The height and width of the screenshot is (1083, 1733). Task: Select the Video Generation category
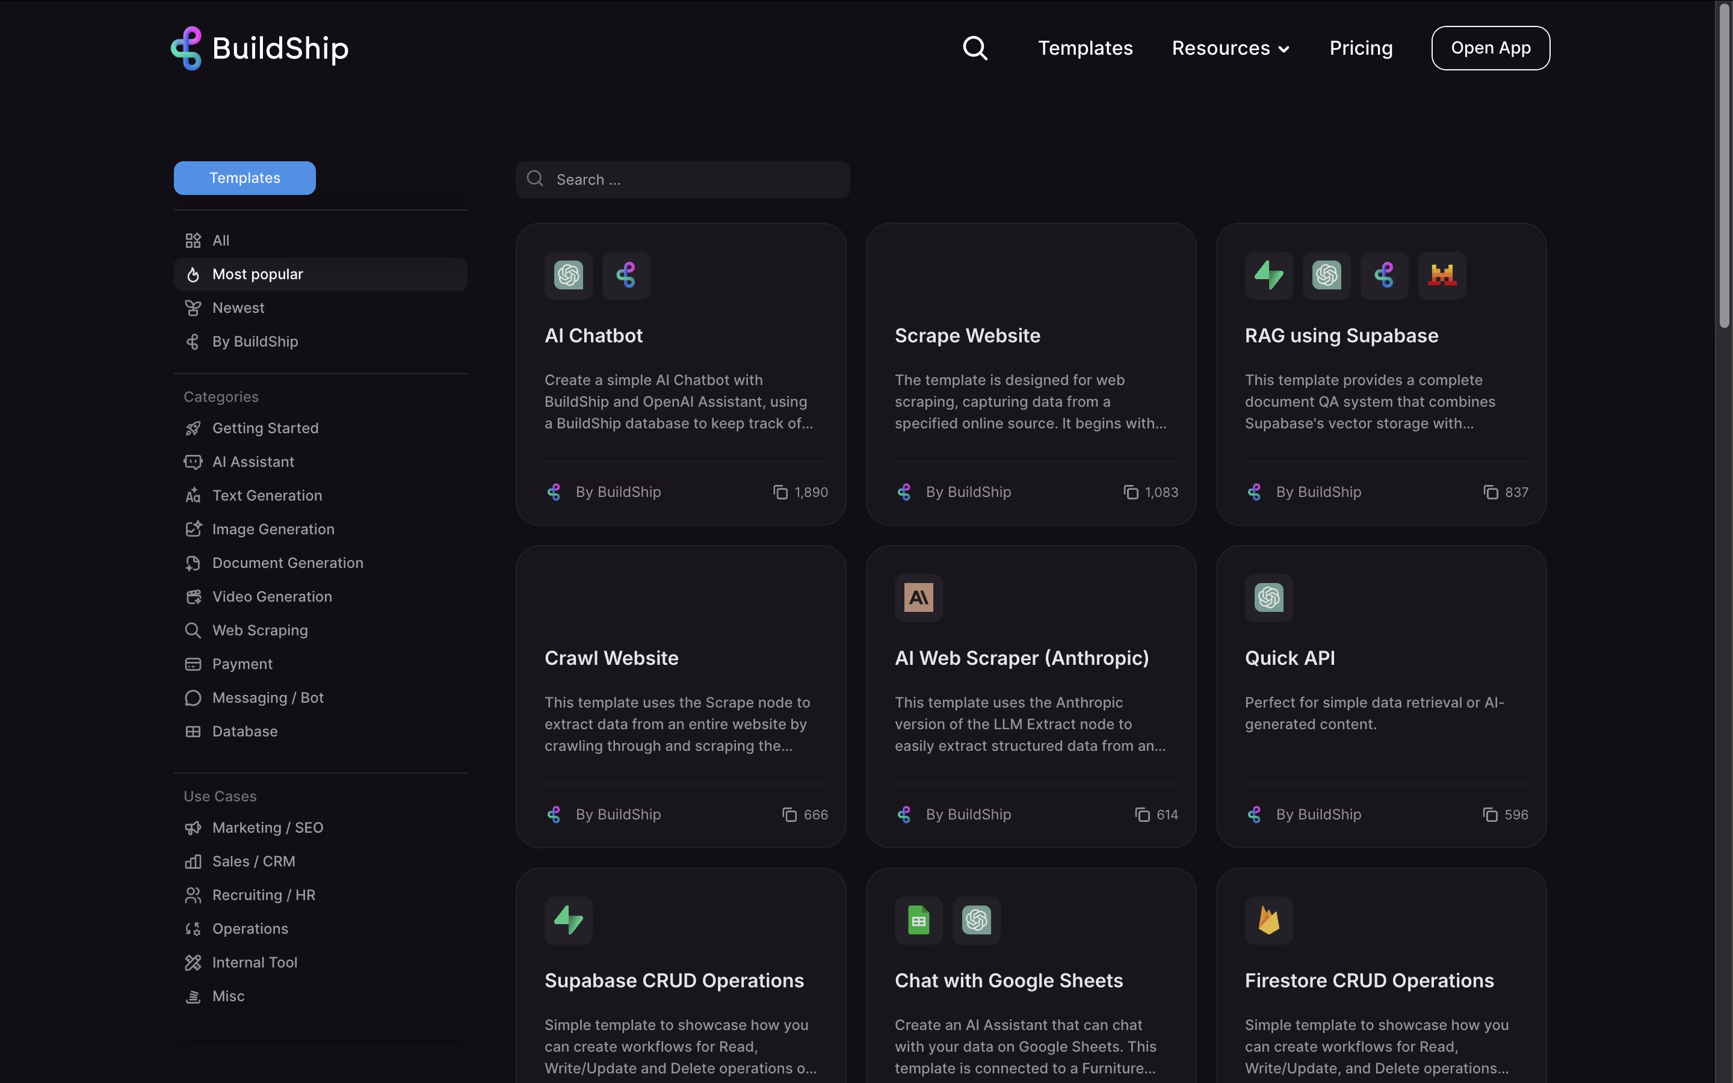[x=320, y=597]
